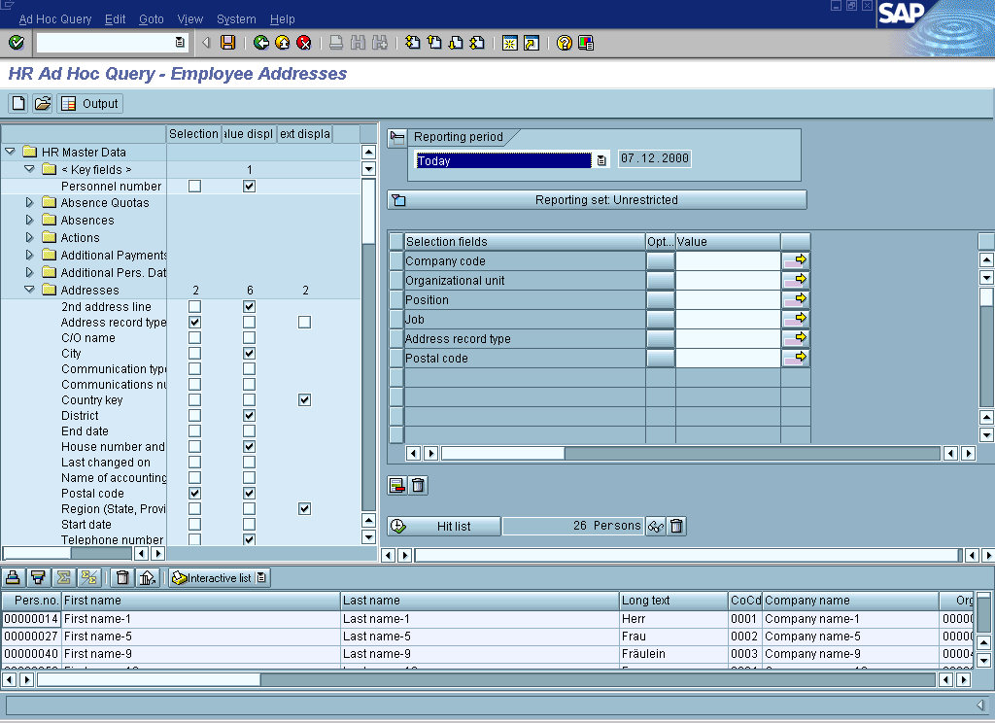
Task: Click the Print icon in top toolbar
Action: click(x=336, y=43)
